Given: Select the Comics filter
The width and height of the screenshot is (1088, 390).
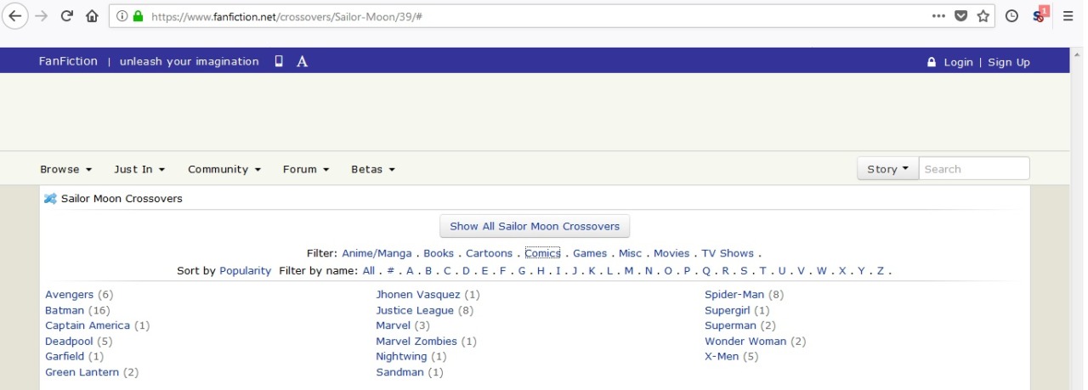Looking at the screenshot, I should [x=542, y=253].
